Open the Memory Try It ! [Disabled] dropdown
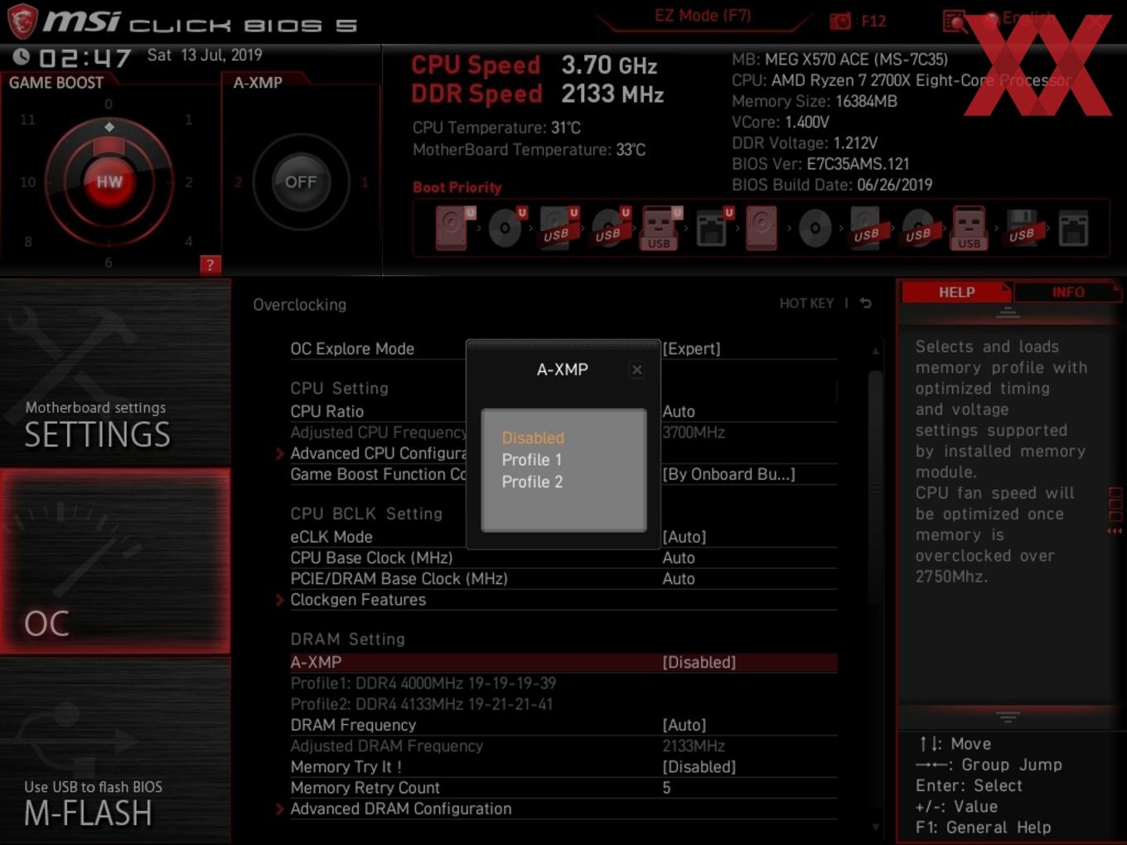1127x845 pixels. point(699,767)
